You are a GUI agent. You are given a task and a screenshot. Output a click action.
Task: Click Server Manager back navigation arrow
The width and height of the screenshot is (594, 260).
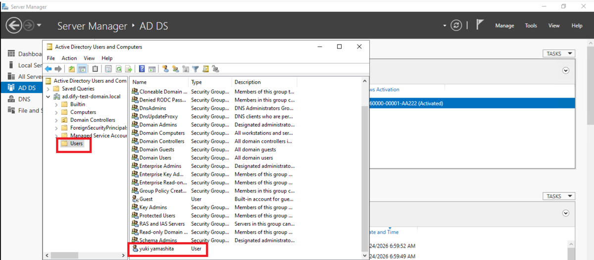(13, 25)
